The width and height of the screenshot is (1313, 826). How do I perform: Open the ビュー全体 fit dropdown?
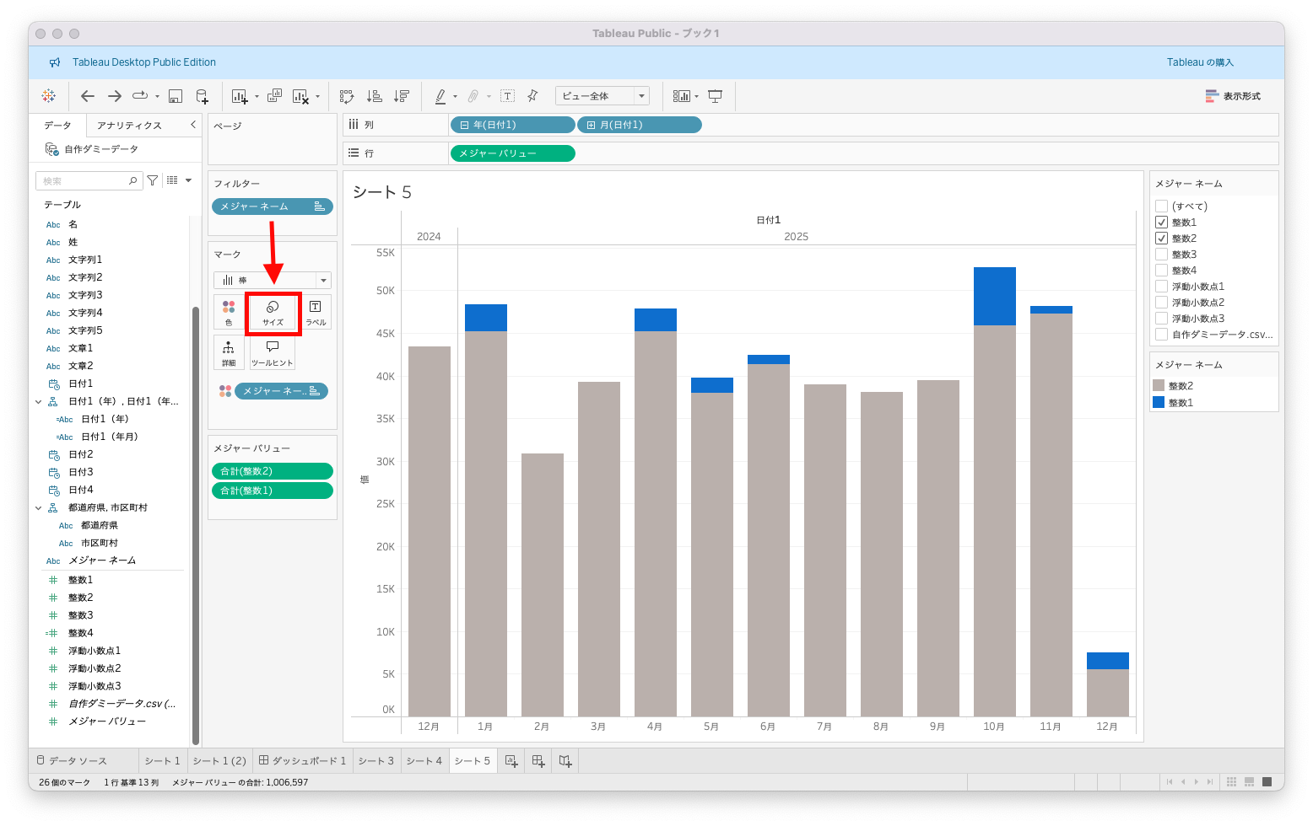pyautogui.click(x=602, y=96)
